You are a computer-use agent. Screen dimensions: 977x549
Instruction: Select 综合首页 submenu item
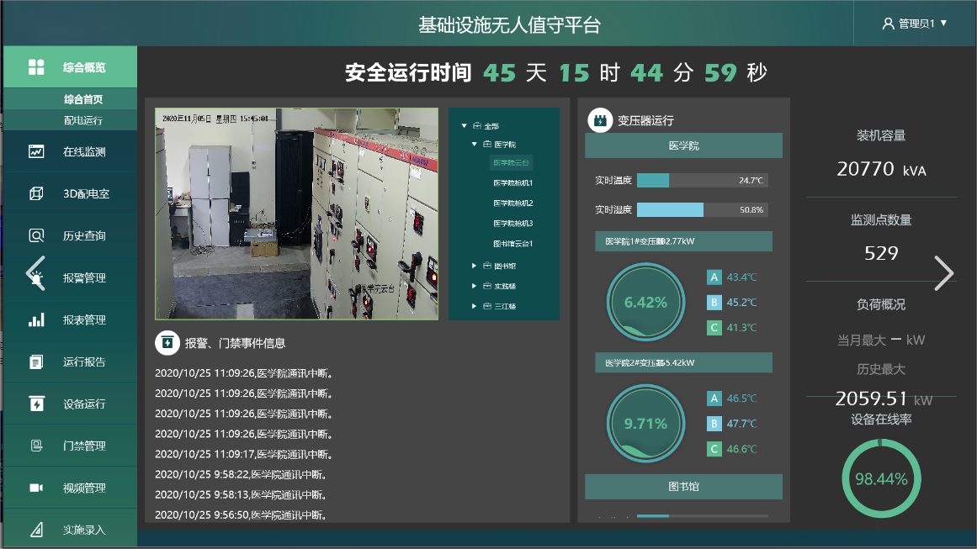[x=82, y=99]
